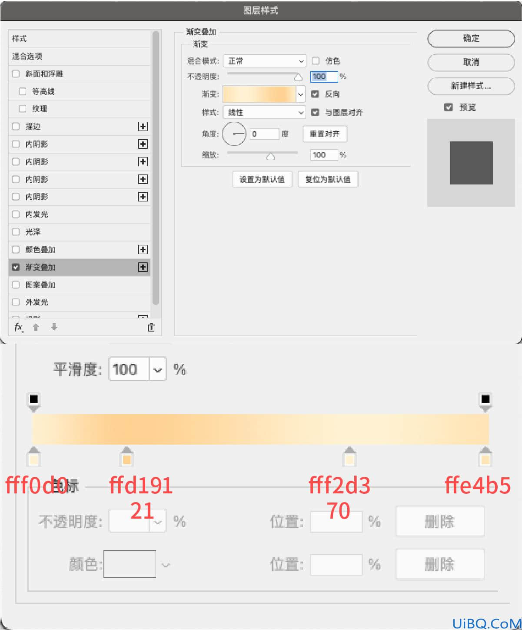Click the effects list vertical scrollbar
This screenshot has width=522, height=630.
coord(156,168)
